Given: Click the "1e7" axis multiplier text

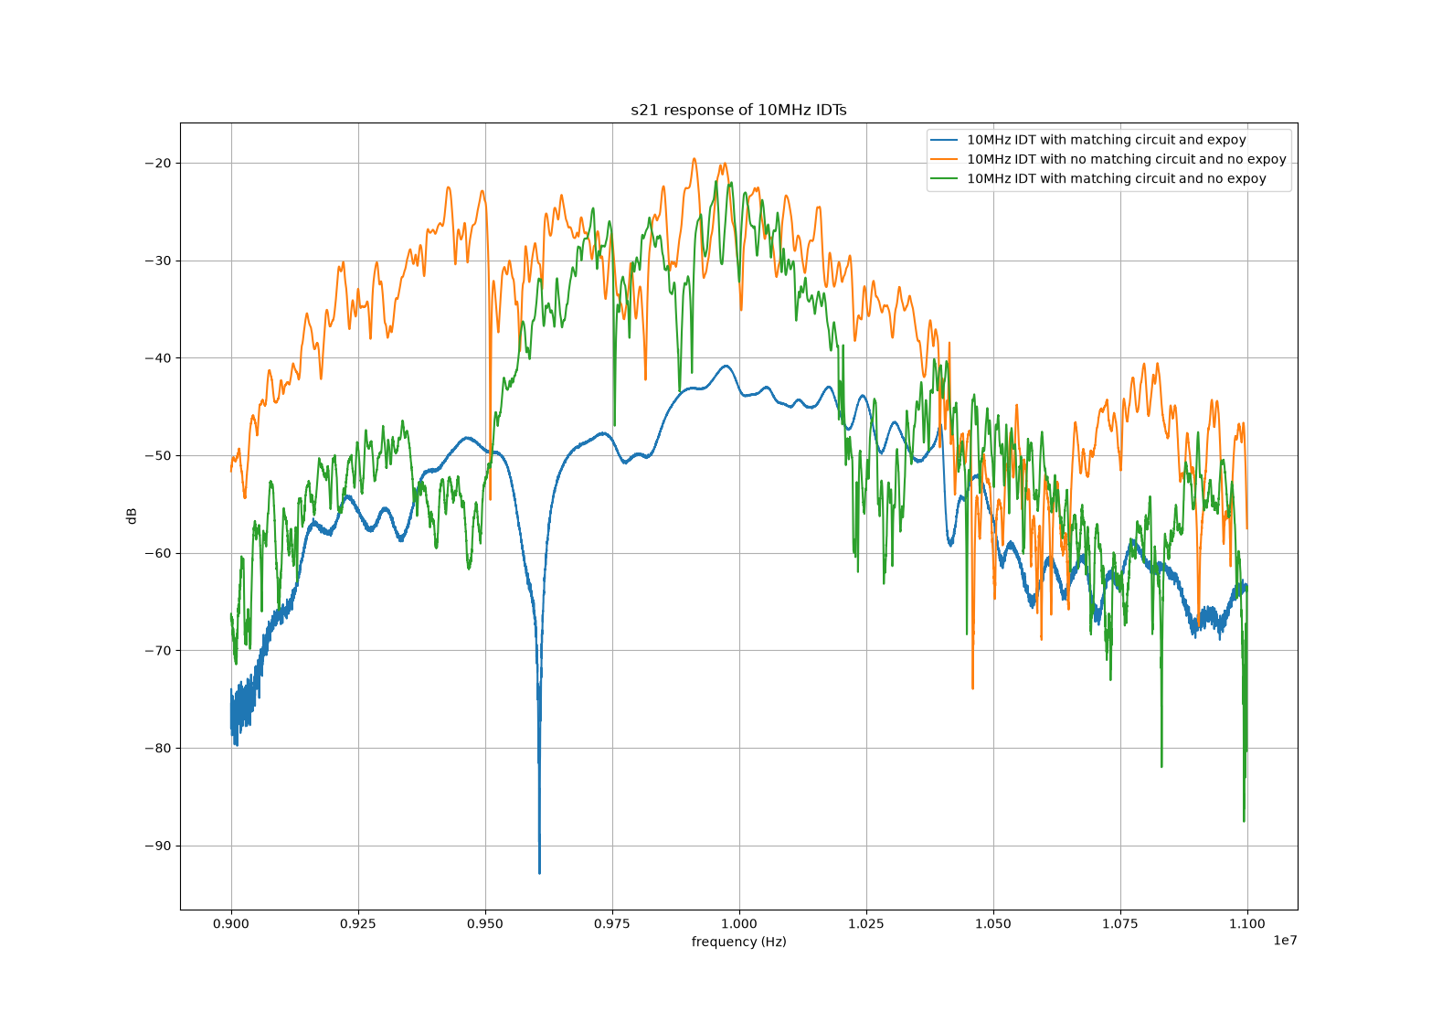Looking at the screenshot, I should 1285,941.
